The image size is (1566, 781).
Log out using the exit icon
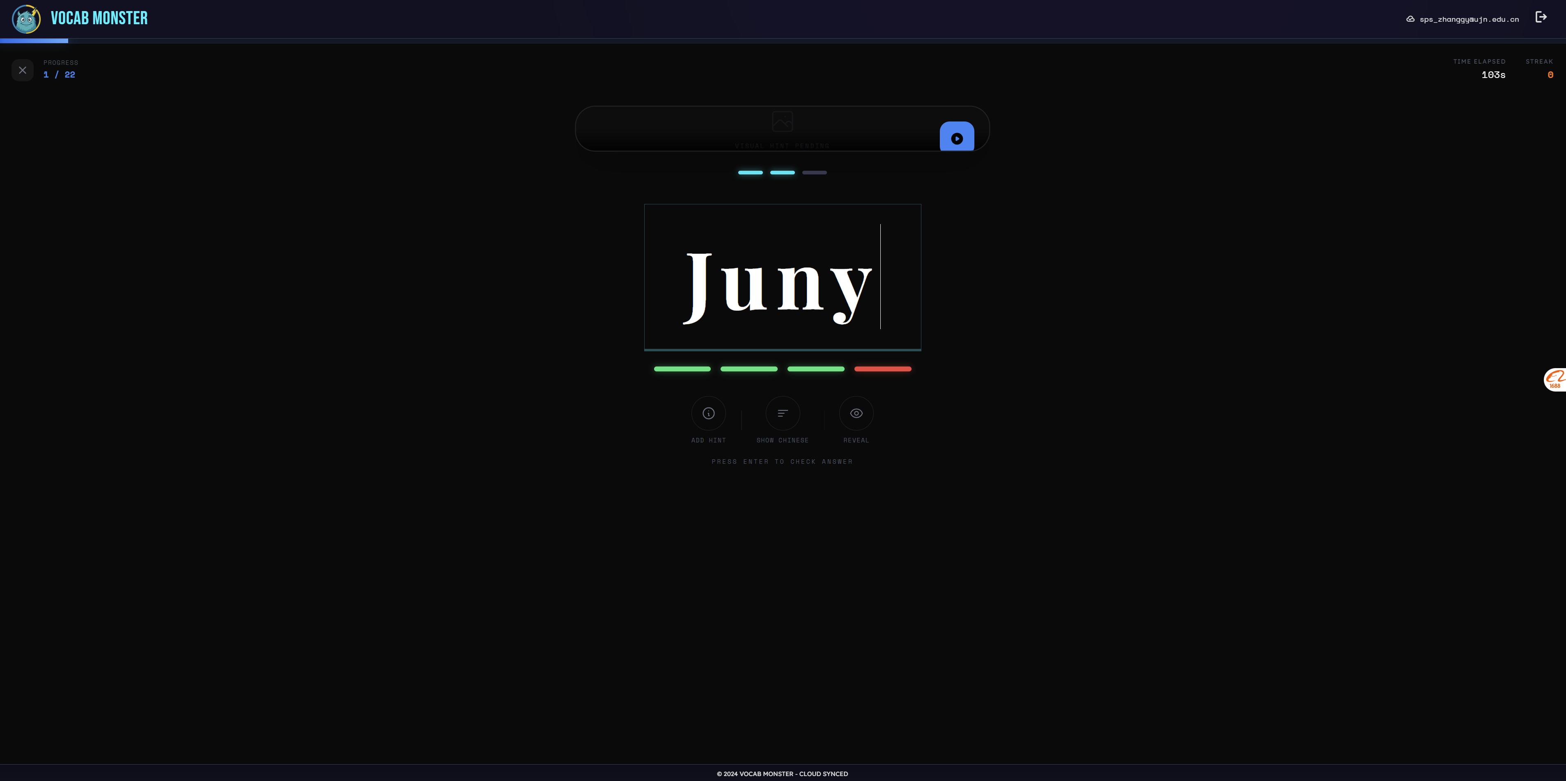pos(1541,17)
